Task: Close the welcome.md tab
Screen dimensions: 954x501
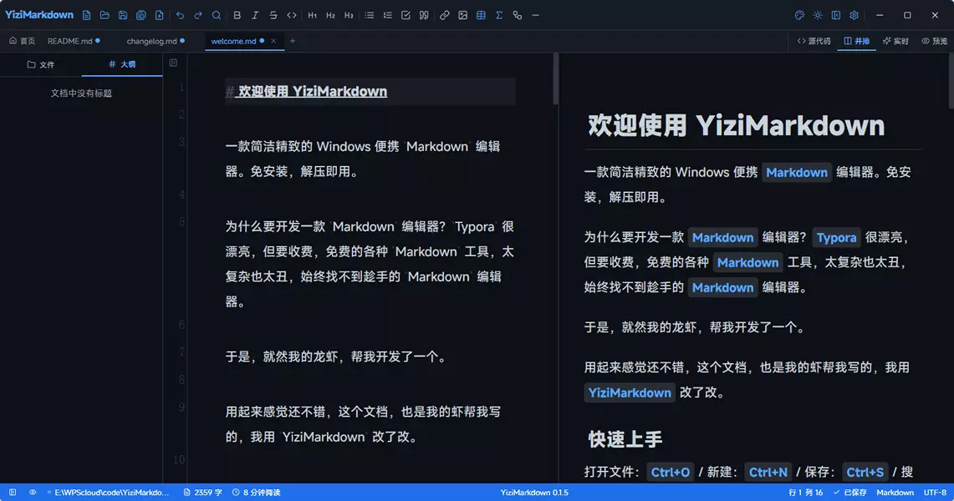Action: [x=273, y=41]
